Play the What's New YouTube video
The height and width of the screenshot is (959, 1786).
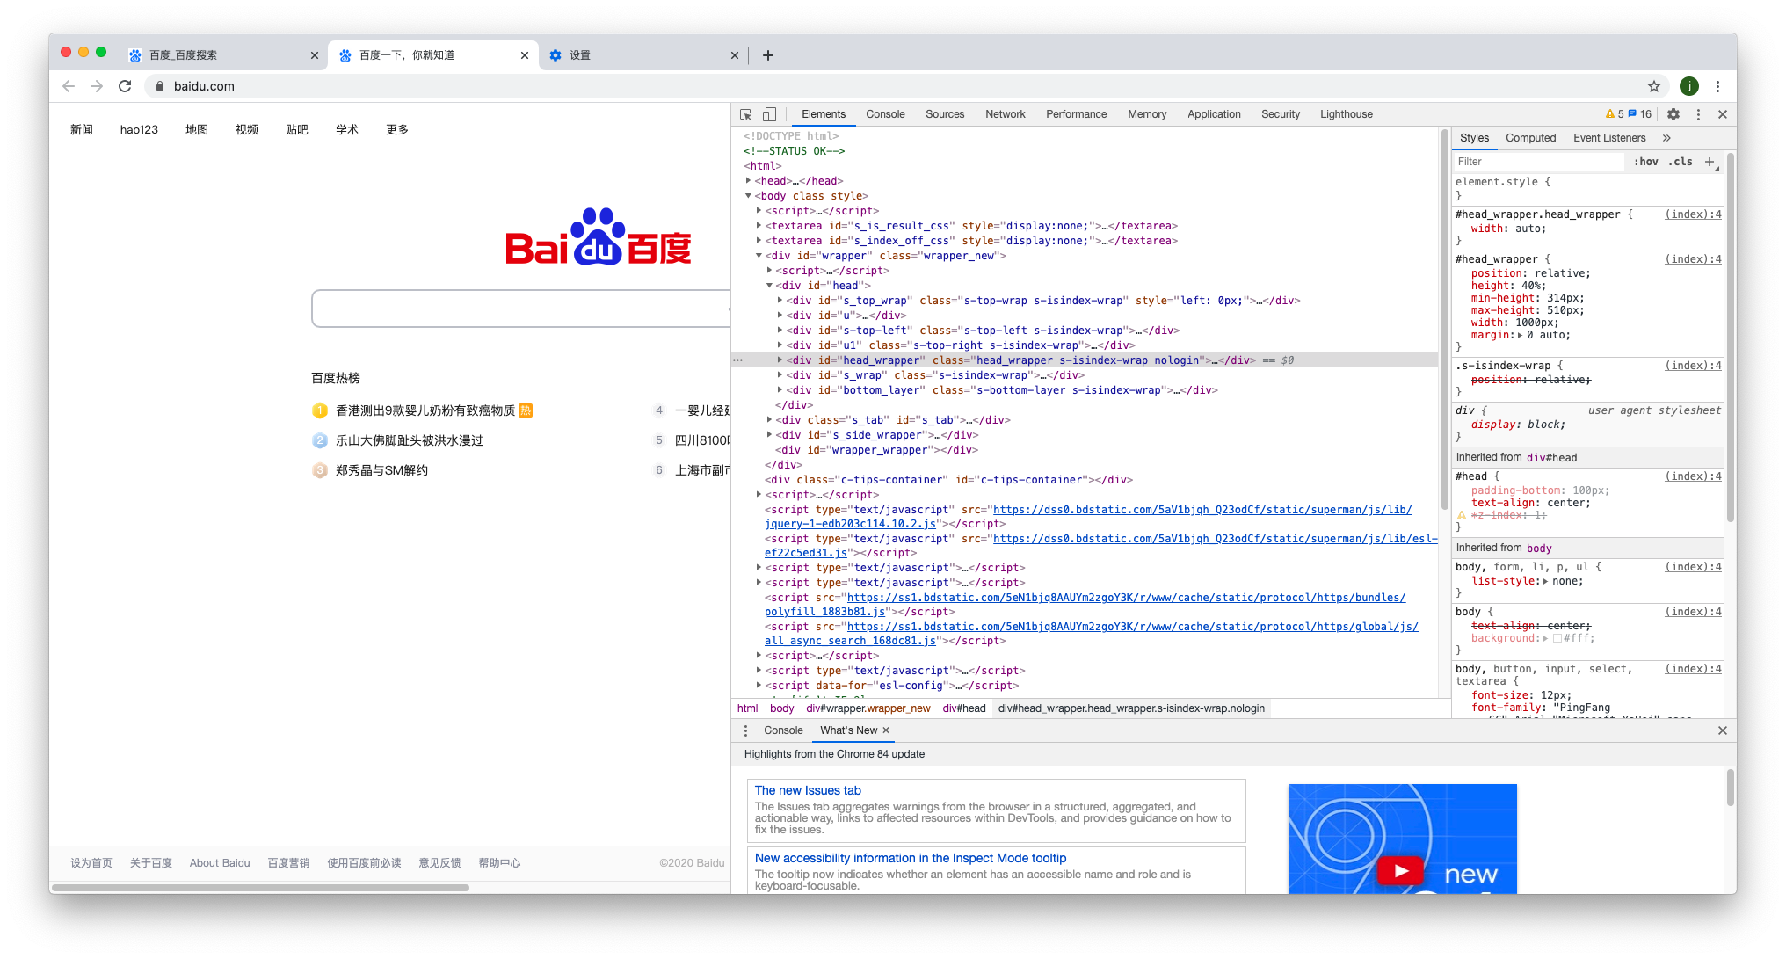tap(1400, 870)
